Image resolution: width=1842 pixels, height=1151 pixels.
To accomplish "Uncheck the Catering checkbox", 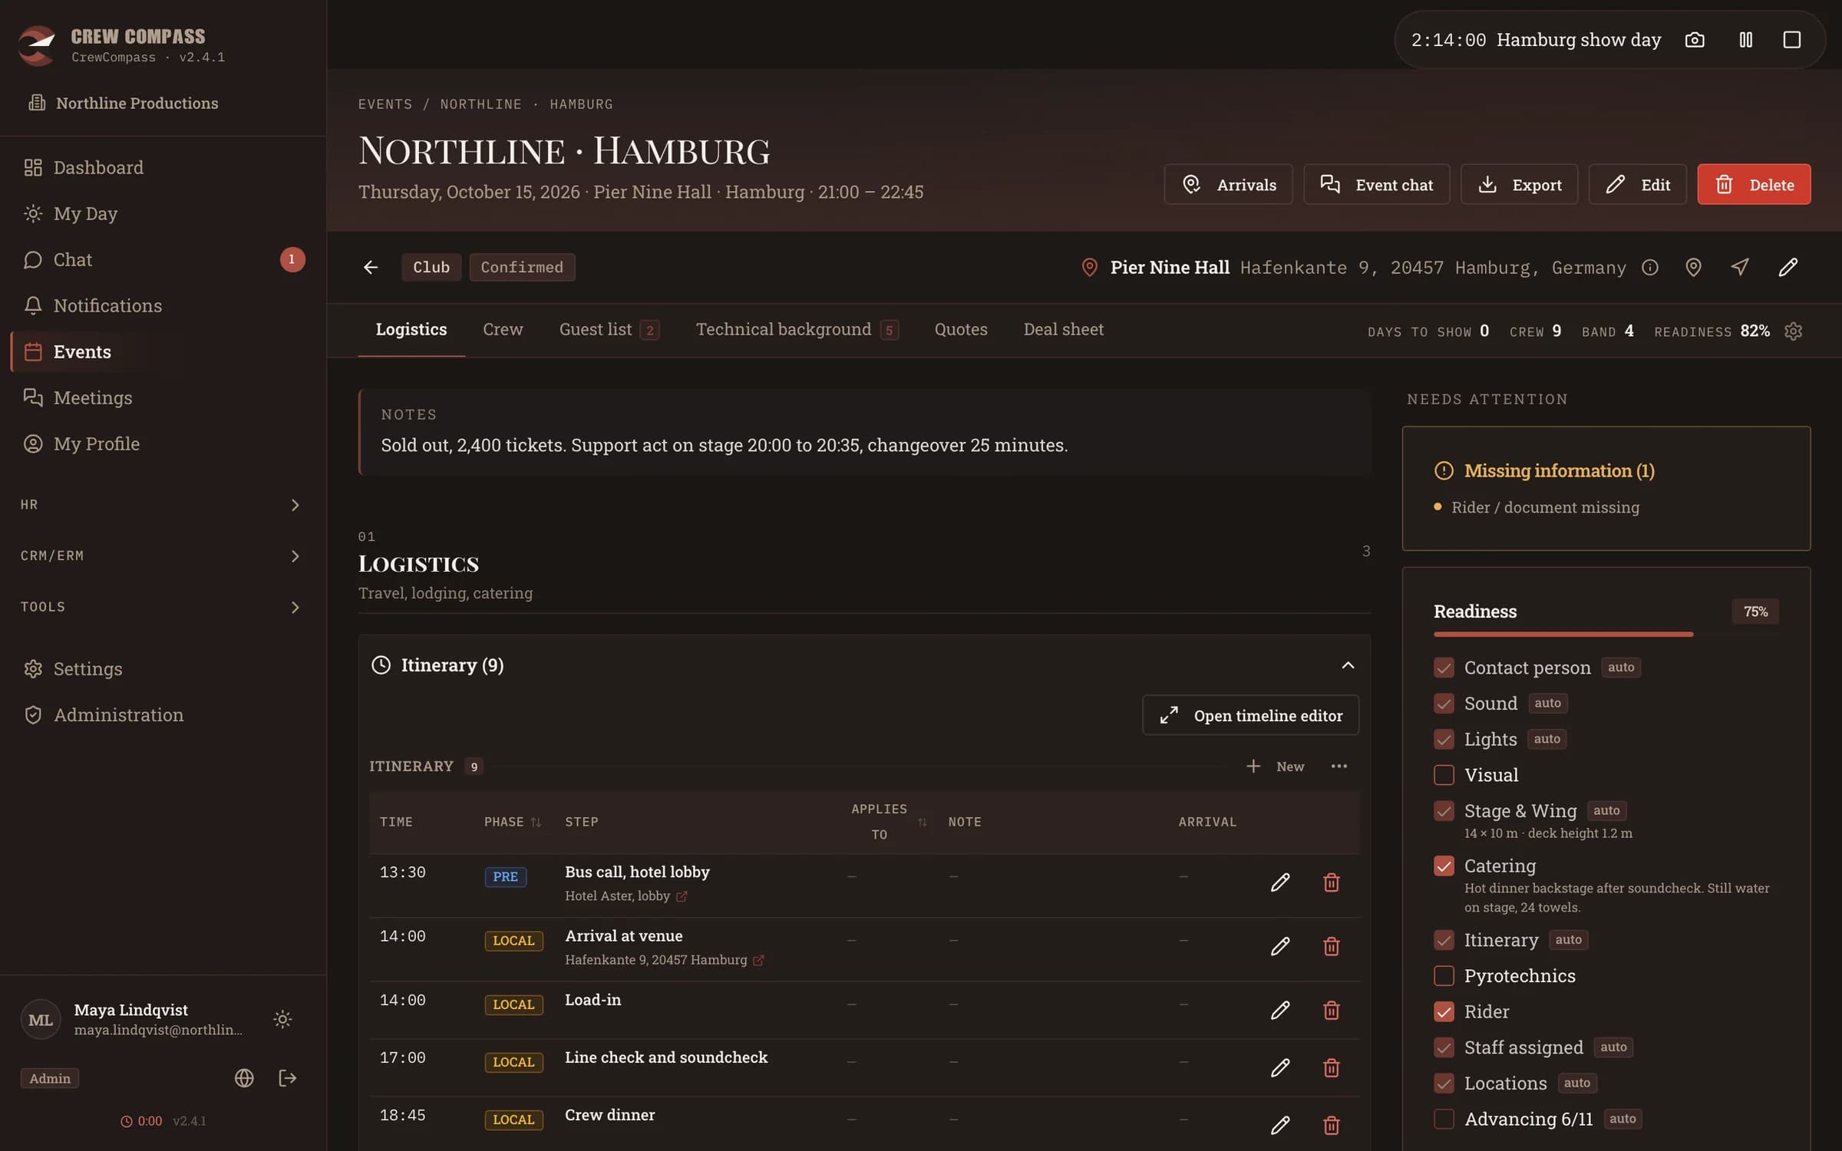I will coord(1444,866).
